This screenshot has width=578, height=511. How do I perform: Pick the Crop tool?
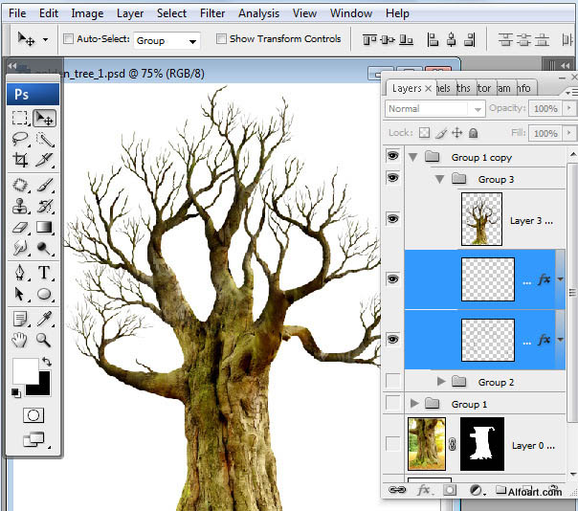point(20,161)
